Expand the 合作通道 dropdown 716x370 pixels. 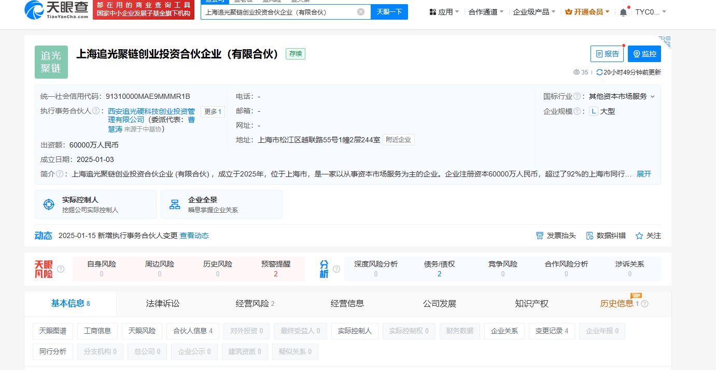tap(501, 12)
